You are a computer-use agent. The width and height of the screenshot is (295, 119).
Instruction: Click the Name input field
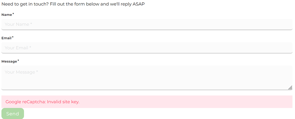click(147, 24)
